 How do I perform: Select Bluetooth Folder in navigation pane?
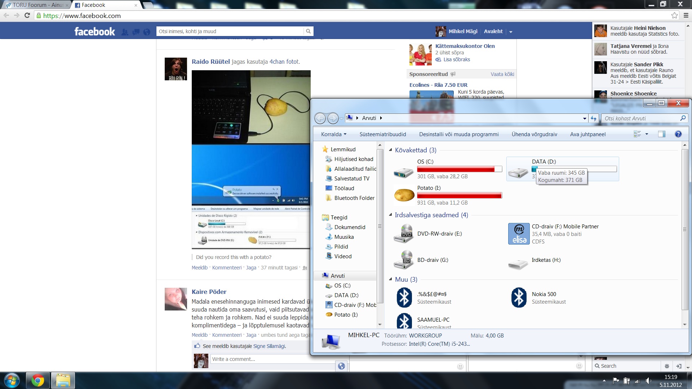pos(354,198)
